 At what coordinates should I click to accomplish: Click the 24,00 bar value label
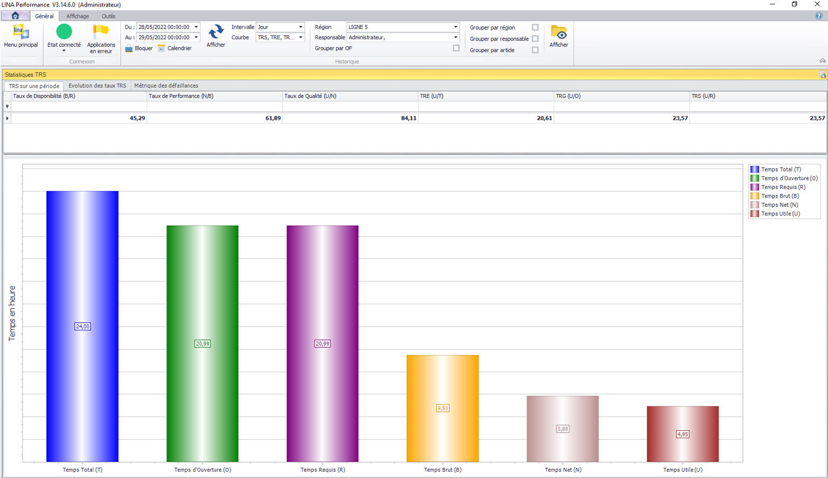click(82, 327)
